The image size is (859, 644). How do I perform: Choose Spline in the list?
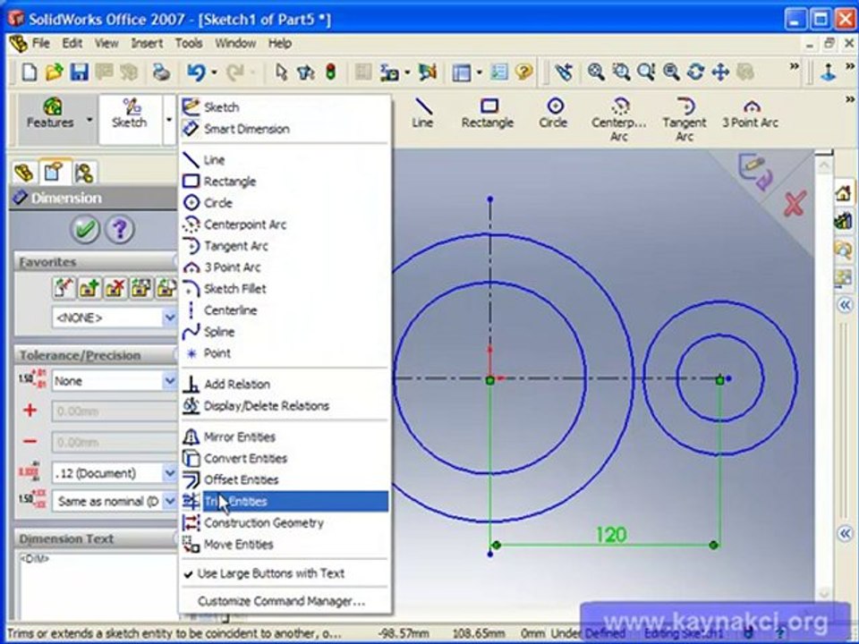click(x=285, y=332)
